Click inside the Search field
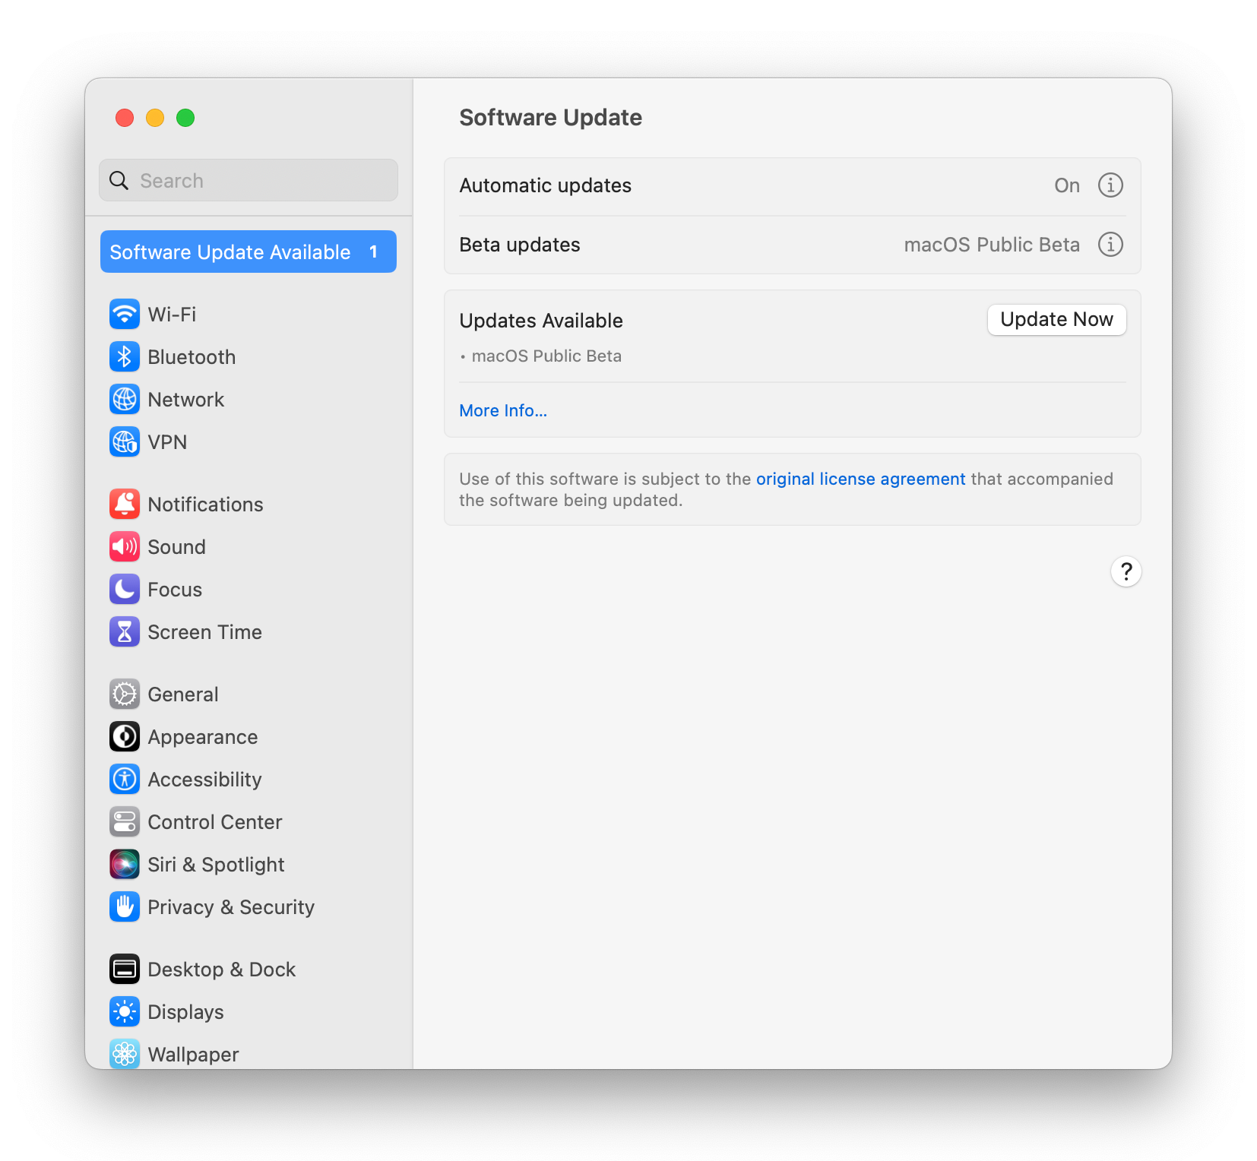Screen dimensions: 1257x1161 pyautogui.click(x=249, y=180)
